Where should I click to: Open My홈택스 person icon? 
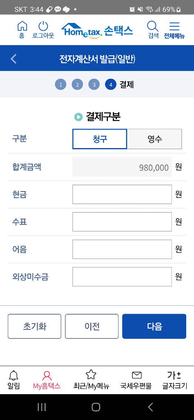(47, 376)
